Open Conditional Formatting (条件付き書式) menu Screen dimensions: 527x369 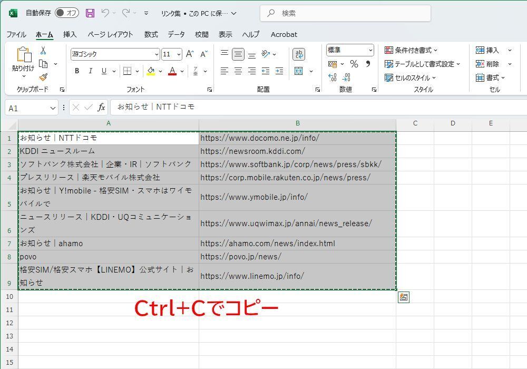click(411, 51)
